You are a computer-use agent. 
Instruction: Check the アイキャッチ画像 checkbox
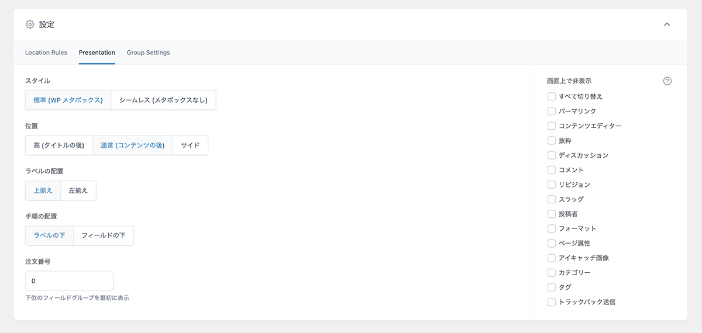(552, 258)
